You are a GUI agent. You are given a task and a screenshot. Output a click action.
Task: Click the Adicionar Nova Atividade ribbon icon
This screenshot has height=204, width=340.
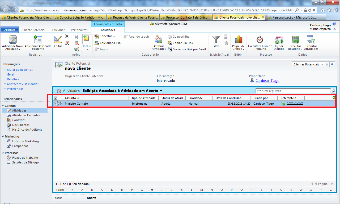[12, 40]
